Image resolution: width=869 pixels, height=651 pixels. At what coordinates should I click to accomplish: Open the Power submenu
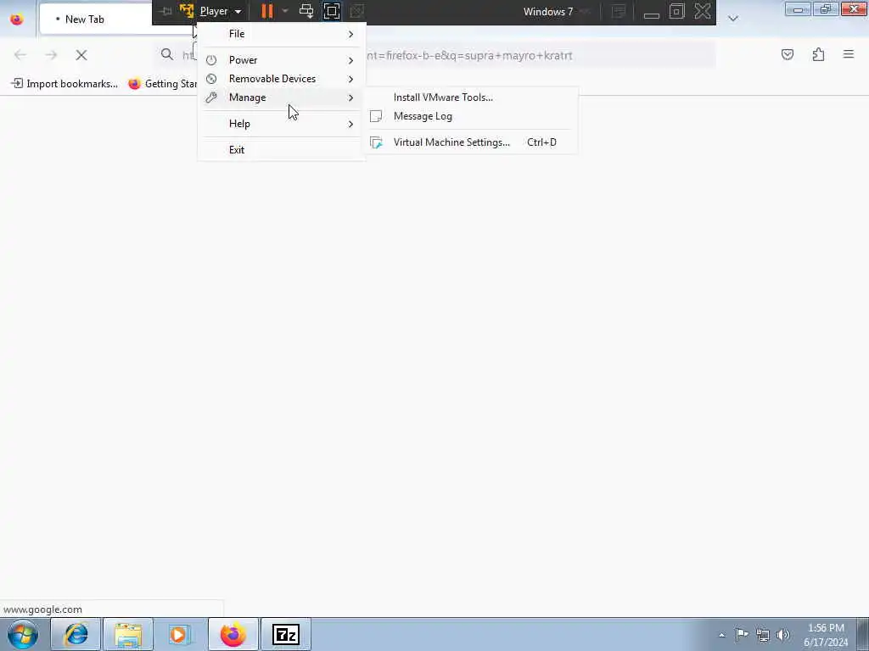282,60
